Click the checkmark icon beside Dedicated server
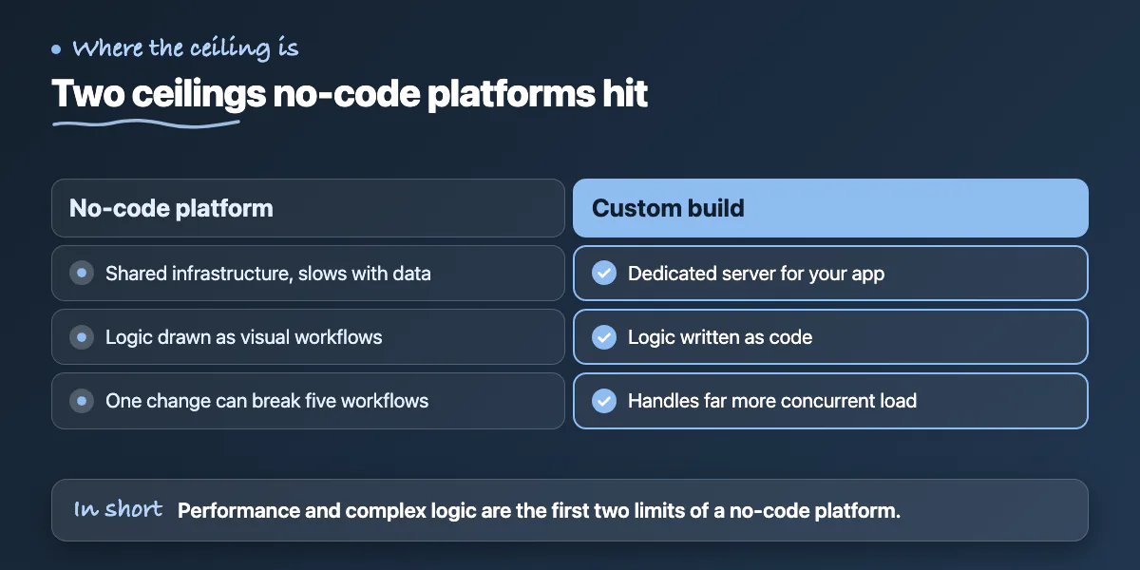The height and width of the screenshot is (570, 1140). (x=604, y=274)
